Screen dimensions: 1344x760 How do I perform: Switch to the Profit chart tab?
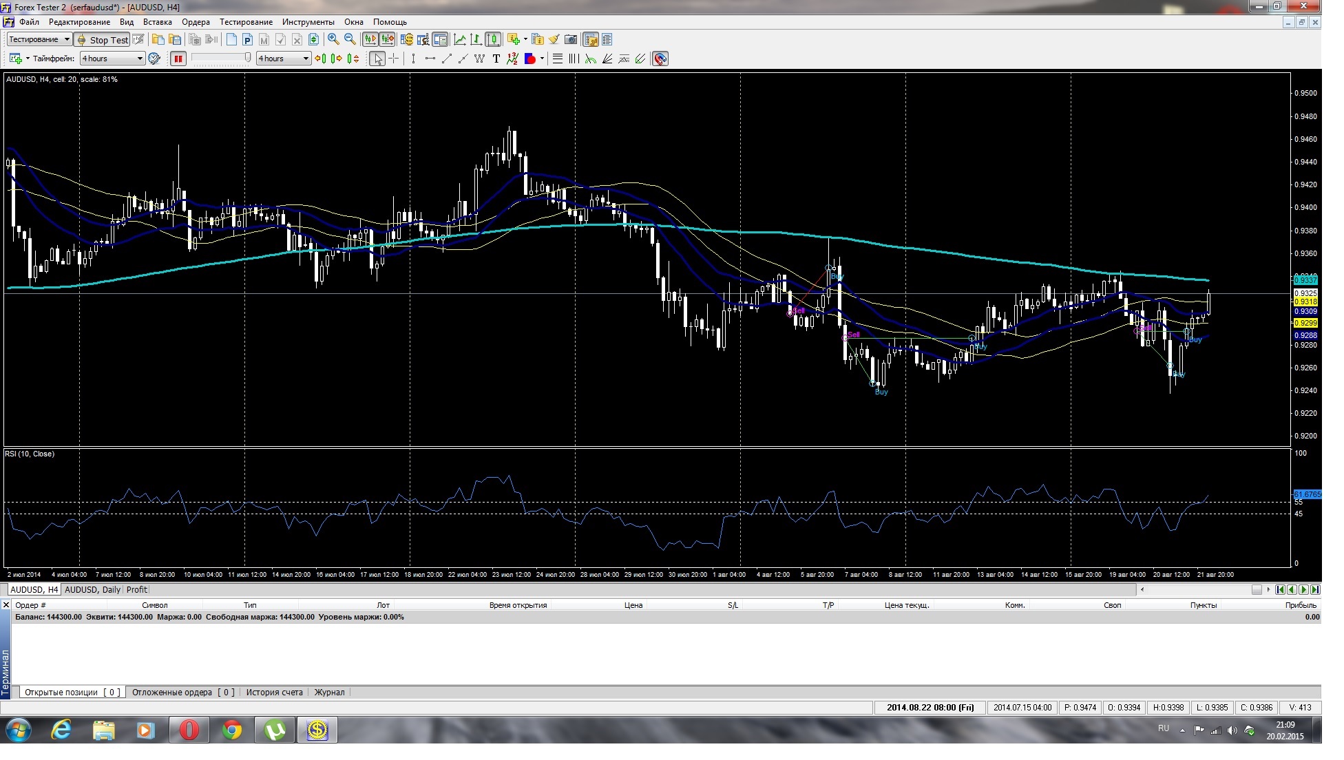pyautogui.click(x=137, y=590)
